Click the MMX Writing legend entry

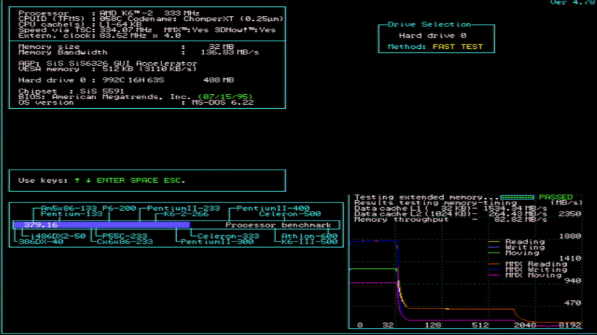point(535,269)
